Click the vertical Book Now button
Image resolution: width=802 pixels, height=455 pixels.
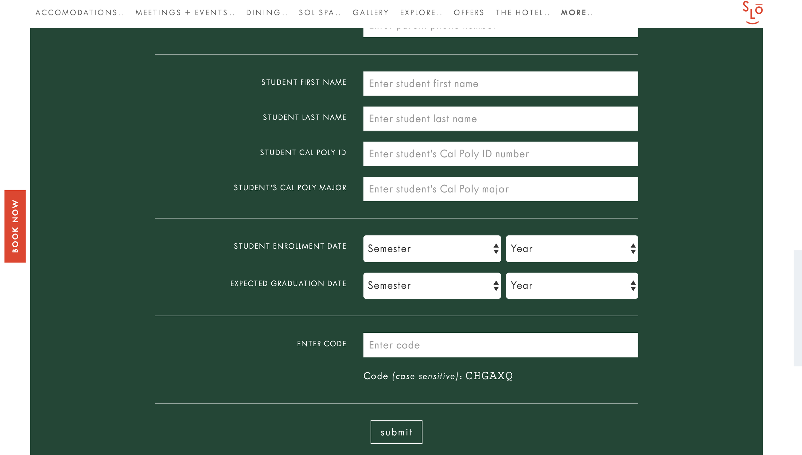click(15, 226)
